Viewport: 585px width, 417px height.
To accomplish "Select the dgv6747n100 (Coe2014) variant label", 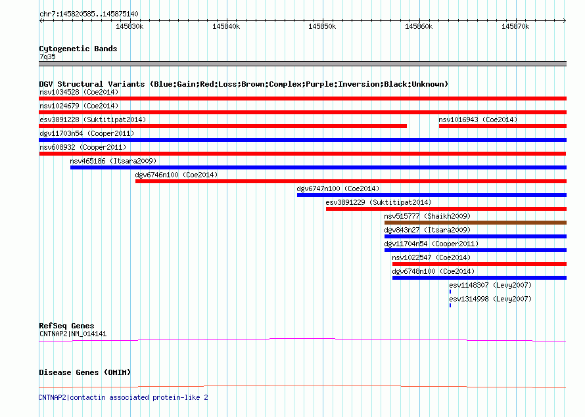I will 338,188.
